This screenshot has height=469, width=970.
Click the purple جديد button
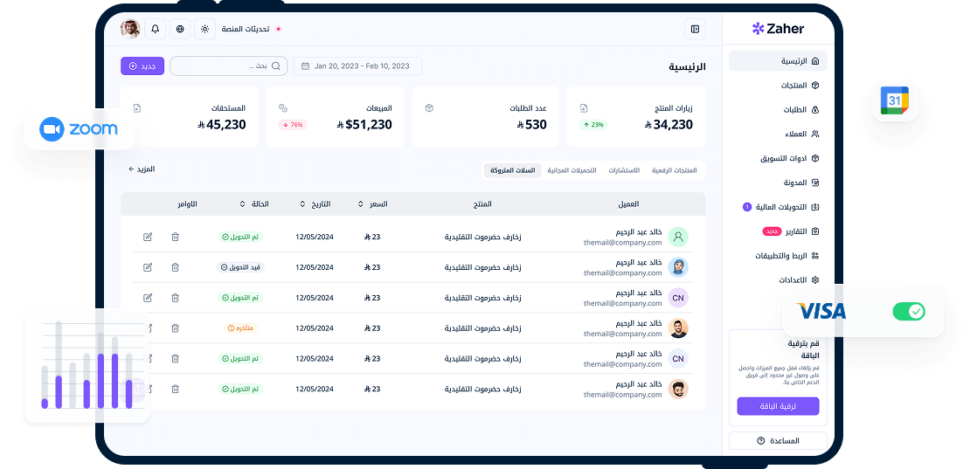[x=142, y=66]
